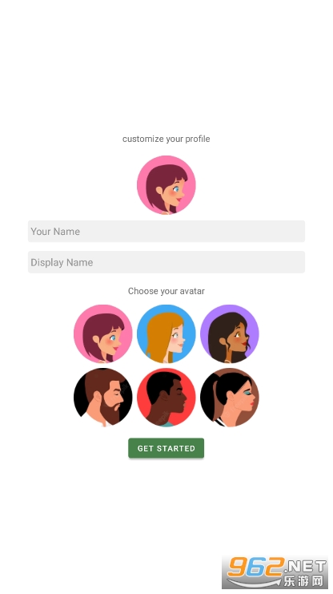Select avatar wearing red lipstick on purple
This screenshot has width=333, height=594.
tap(229, 333)
